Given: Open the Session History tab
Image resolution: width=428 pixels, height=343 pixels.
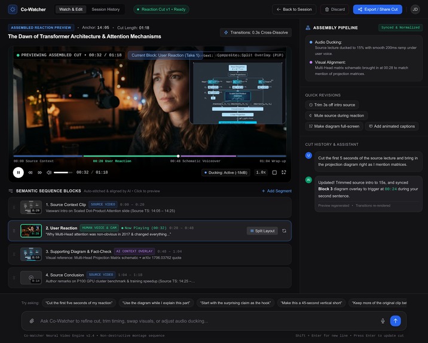Looking at the screenshot, I should coord(106,10).
